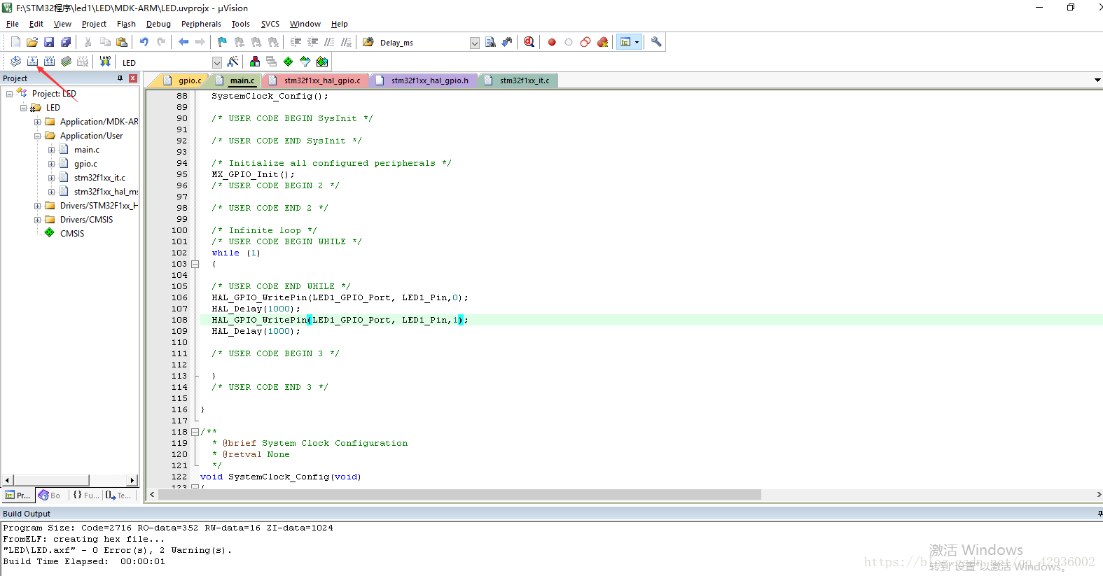
Task: Open Options for Target magic wand icon
Action: pyautogui.click(x=233, y=62)
